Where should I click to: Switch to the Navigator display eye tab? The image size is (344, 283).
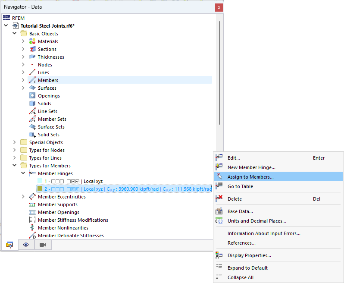coord(26,245)
